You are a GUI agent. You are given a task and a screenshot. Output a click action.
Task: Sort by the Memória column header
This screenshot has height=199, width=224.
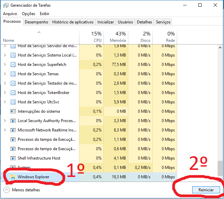tap(116, 37)
